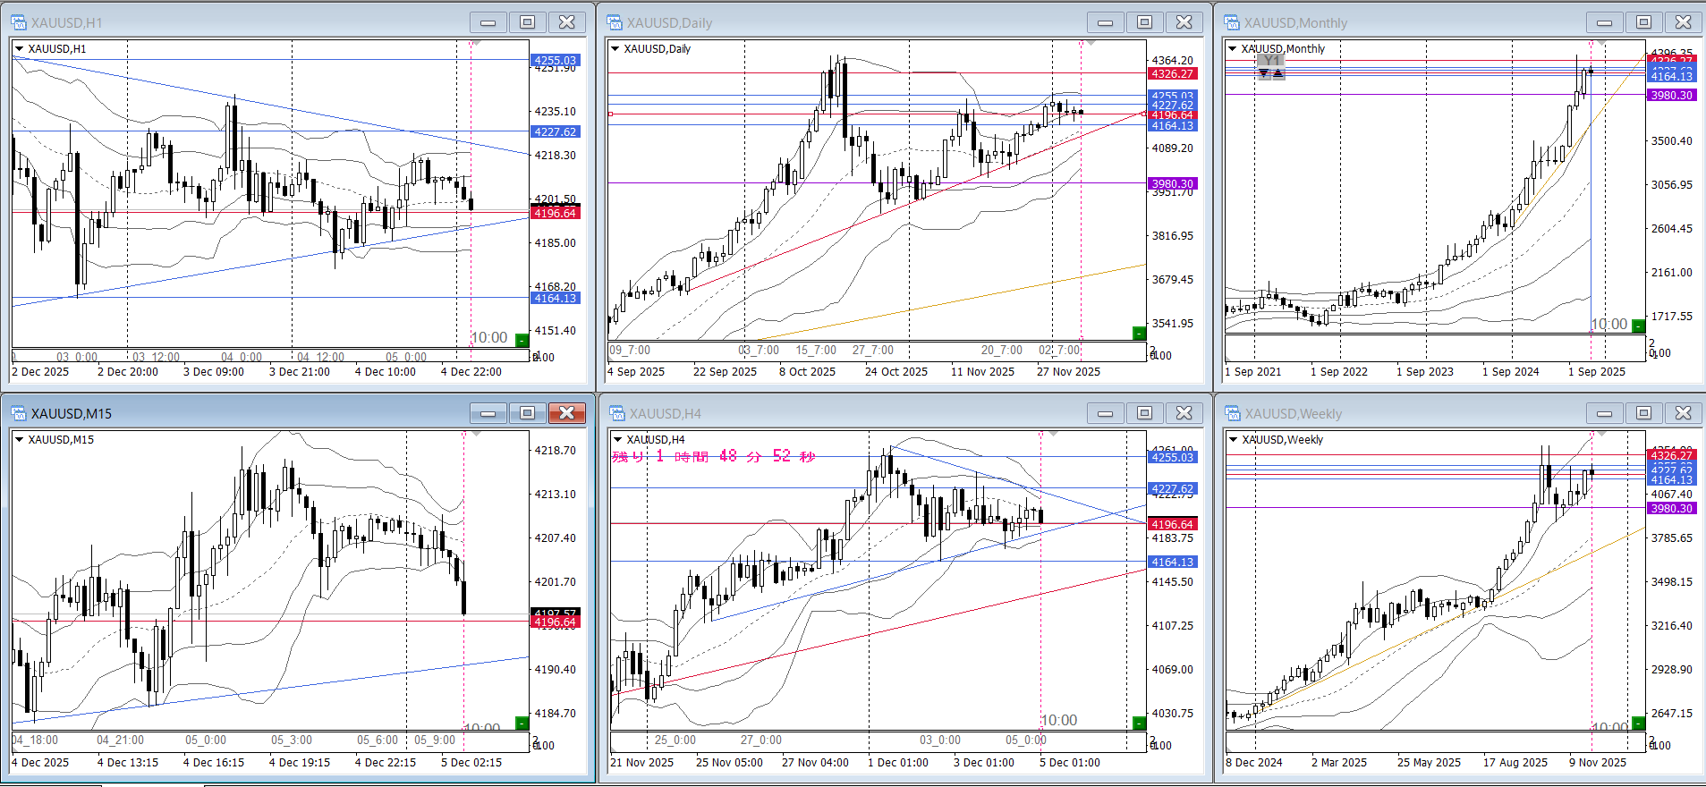The image size is (1706, 787).
Task: Select purple 3980.30 price level on Daily
Action: coord(1172,183)
